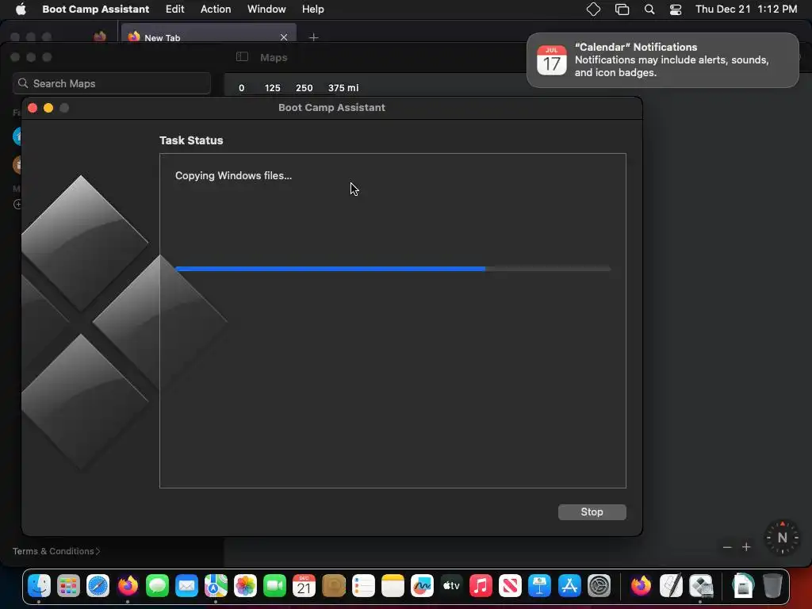Open the Boot Camp Assistant application menu
812x609 pixels.
point(95,9)
